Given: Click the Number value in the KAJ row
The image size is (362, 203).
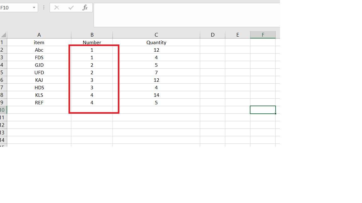Looking at the screenshot, I should pyautogui.click(x=92, y=80).
